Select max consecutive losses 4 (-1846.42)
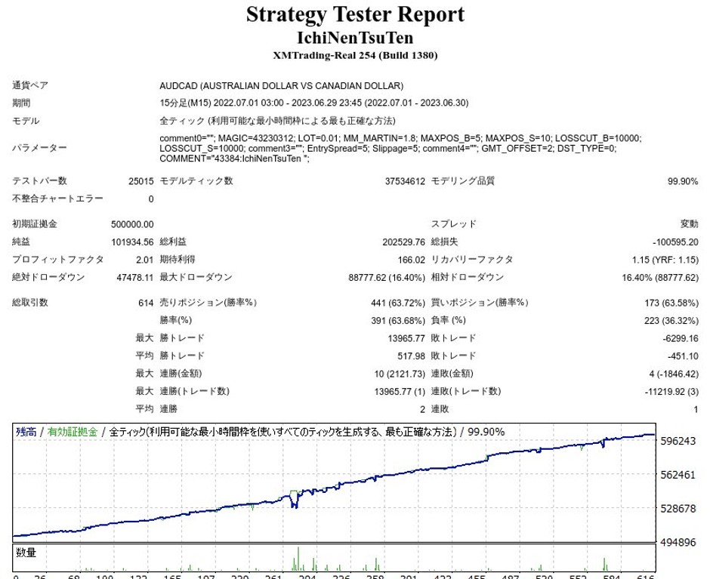 click(x=673, y=374)
